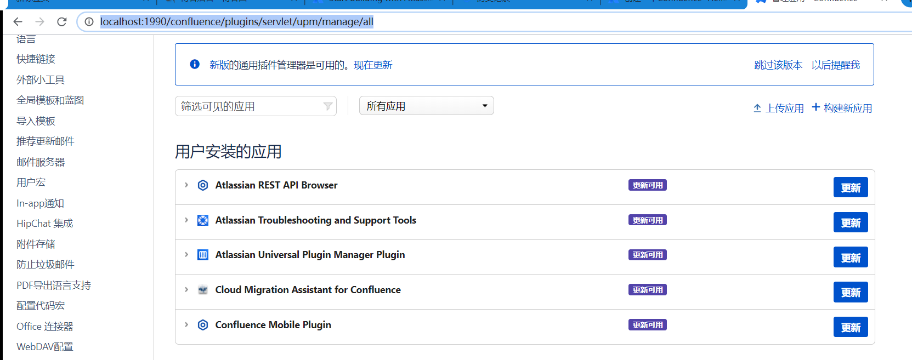Open 快捷链接 in the sidebar

point(36,59)
